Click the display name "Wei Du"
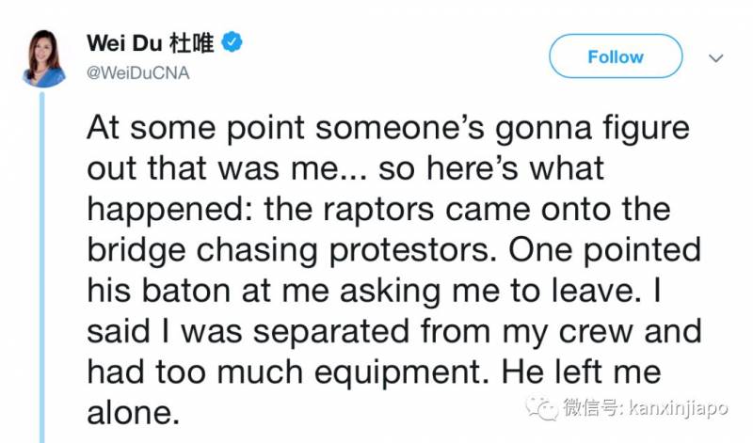 point(124,43)
